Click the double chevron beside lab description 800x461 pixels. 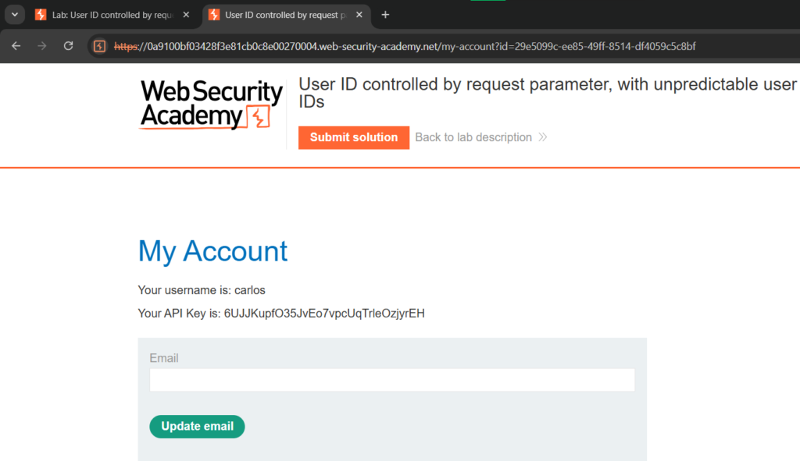pyautogui.click(x=543, y=137)
